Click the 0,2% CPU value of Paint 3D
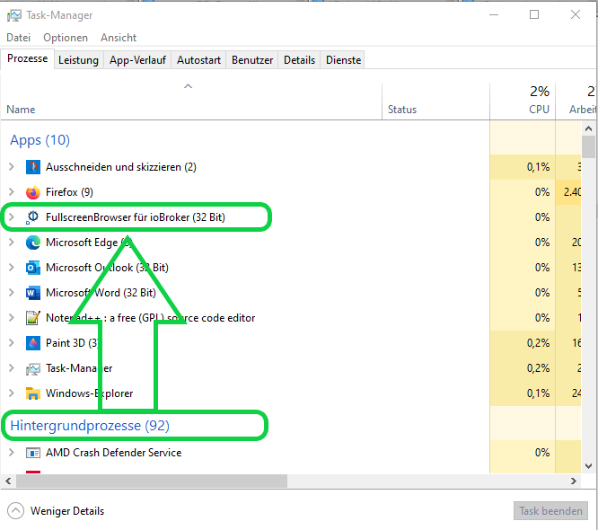This screenshot has height=530, width=598. tap(538, 343)
